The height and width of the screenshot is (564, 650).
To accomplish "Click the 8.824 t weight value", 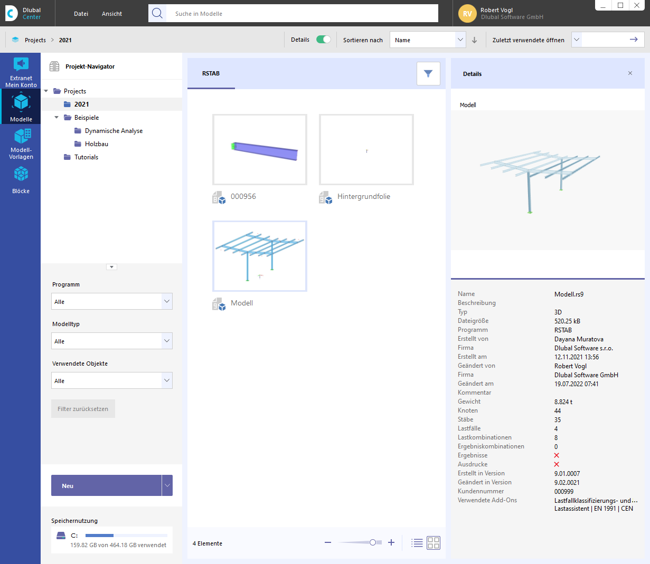I will coord(563,402).
